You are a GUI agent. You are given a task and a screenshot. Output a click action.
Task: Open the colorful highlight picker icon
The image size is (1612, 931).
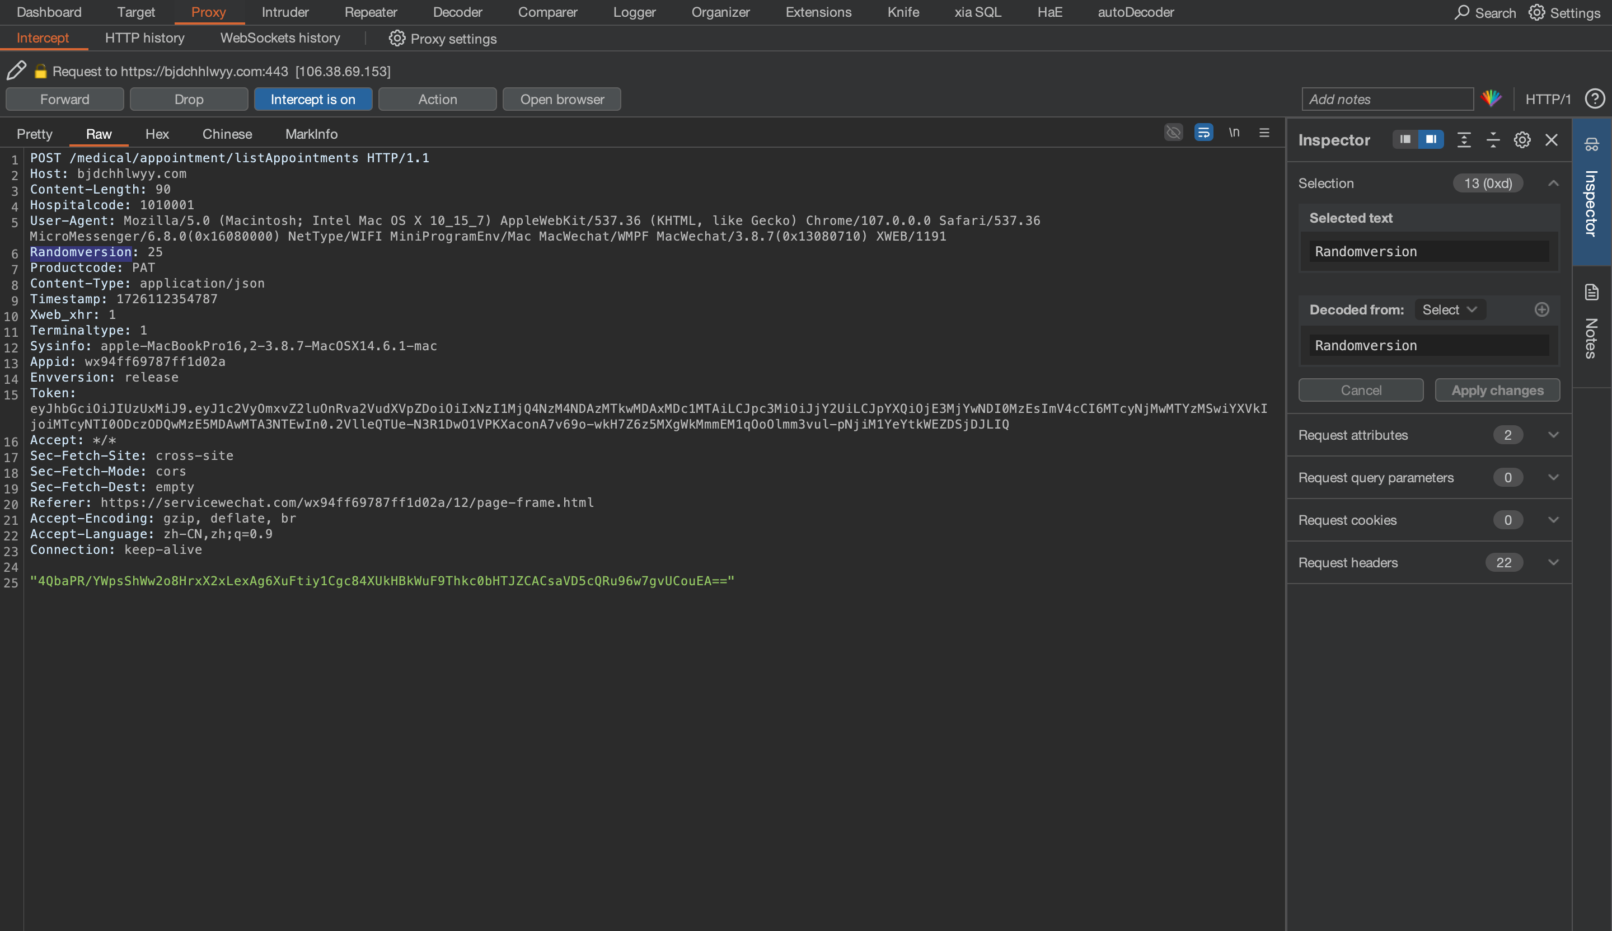(x=1492, y=98)
